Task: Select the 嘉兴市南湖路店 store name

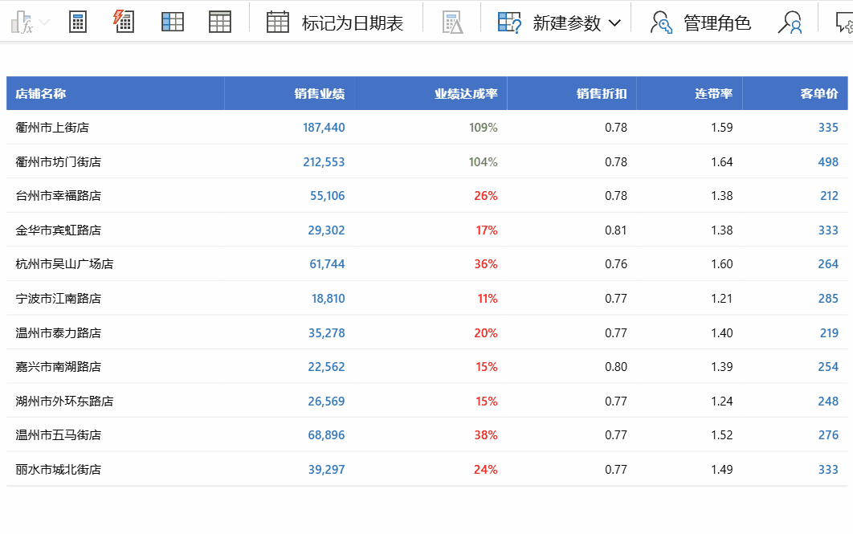Action: pos(58,366)
